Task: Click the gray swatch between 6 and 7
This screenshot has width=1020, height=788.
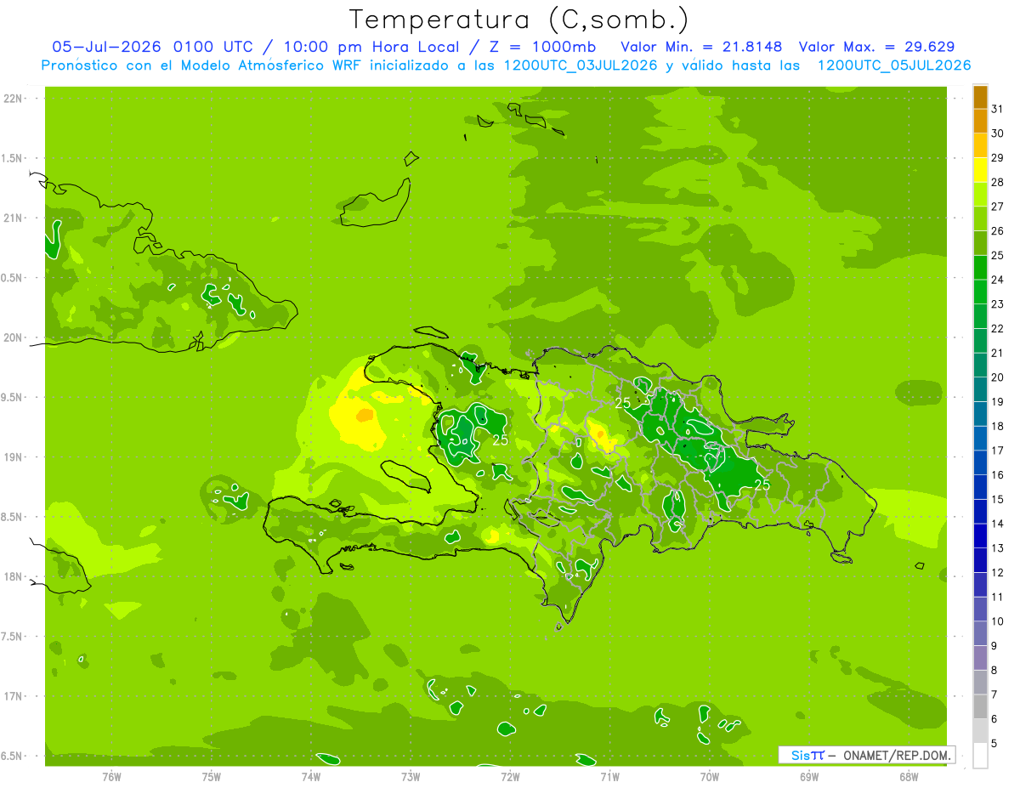Action: [980, 706]
